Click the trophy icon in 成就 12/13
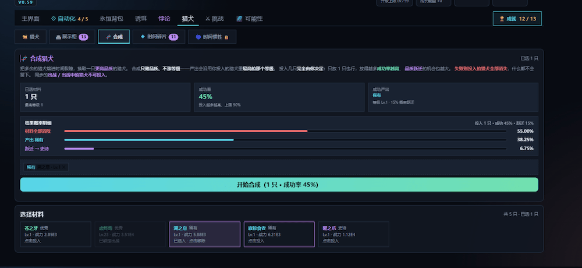Screen dimensions: 582x268 coord(502,19)
